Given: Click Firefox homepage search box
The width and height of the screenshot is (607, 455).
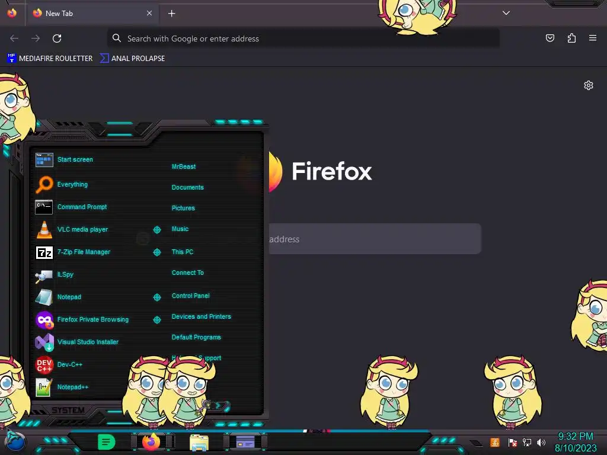Looking at the screenshot, I should pyautogui.click(x=375, y=239).
